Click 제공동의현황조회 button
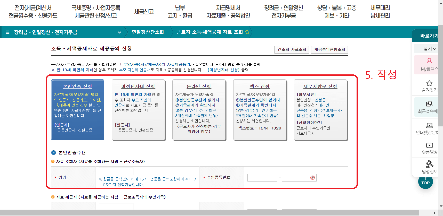443x216 pixels. tap(329, 49)
